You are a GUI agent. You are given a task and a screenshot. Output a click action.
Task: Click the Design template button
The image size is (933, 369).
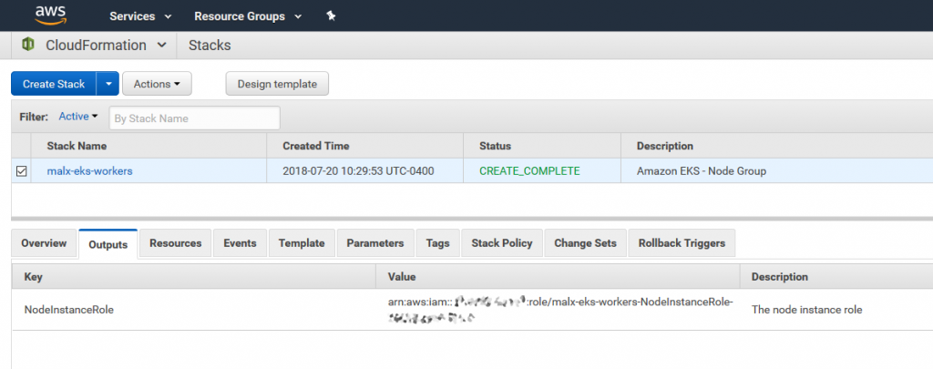(x=277, y=84)
